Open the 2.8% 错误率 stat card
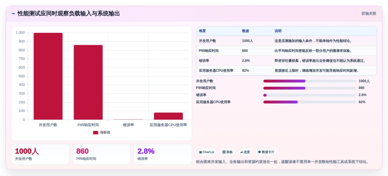Viewport: 388px width, 176px height. (x=163, y=154)
